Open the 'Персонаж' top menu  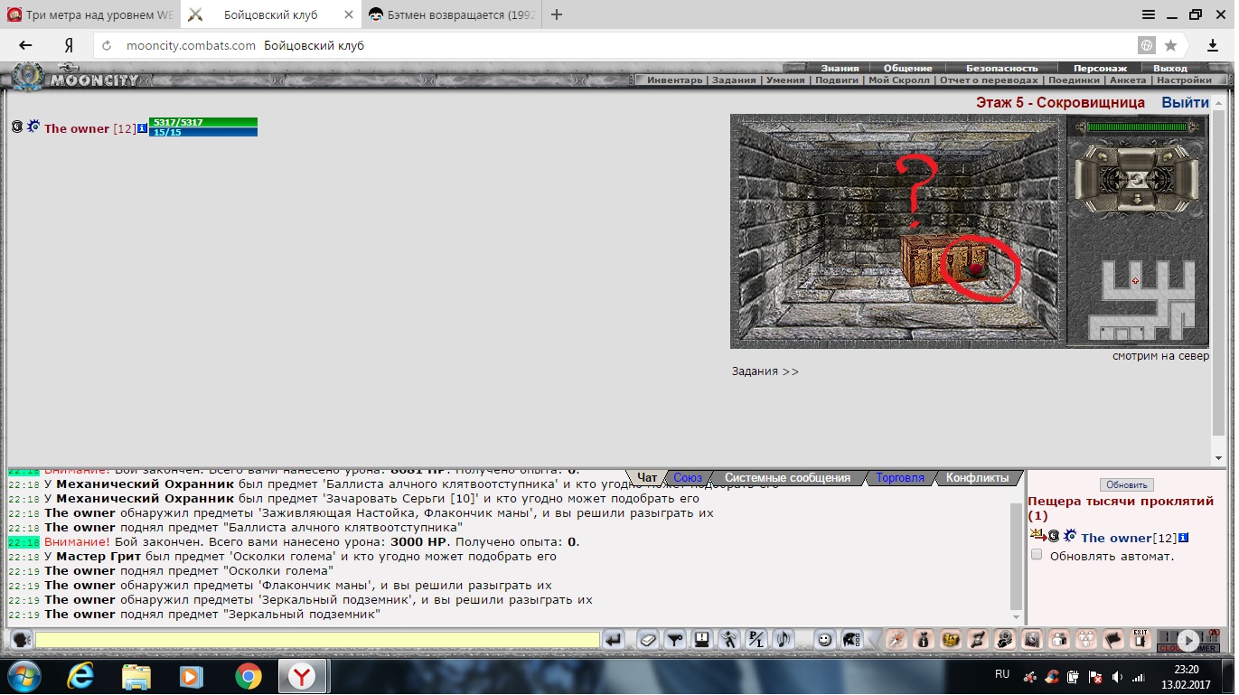[x=1100, y=68]
